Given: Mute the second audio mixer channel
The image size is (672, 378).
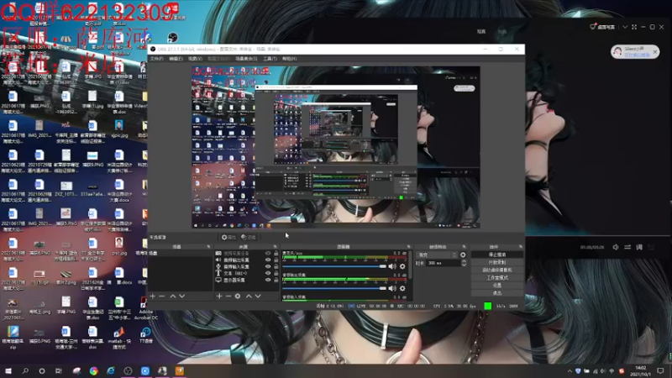Looking at the screenshot, I should pos(392,288).
